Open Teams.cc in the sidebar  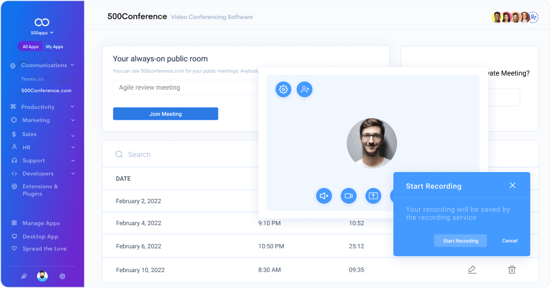pos(32,79)
